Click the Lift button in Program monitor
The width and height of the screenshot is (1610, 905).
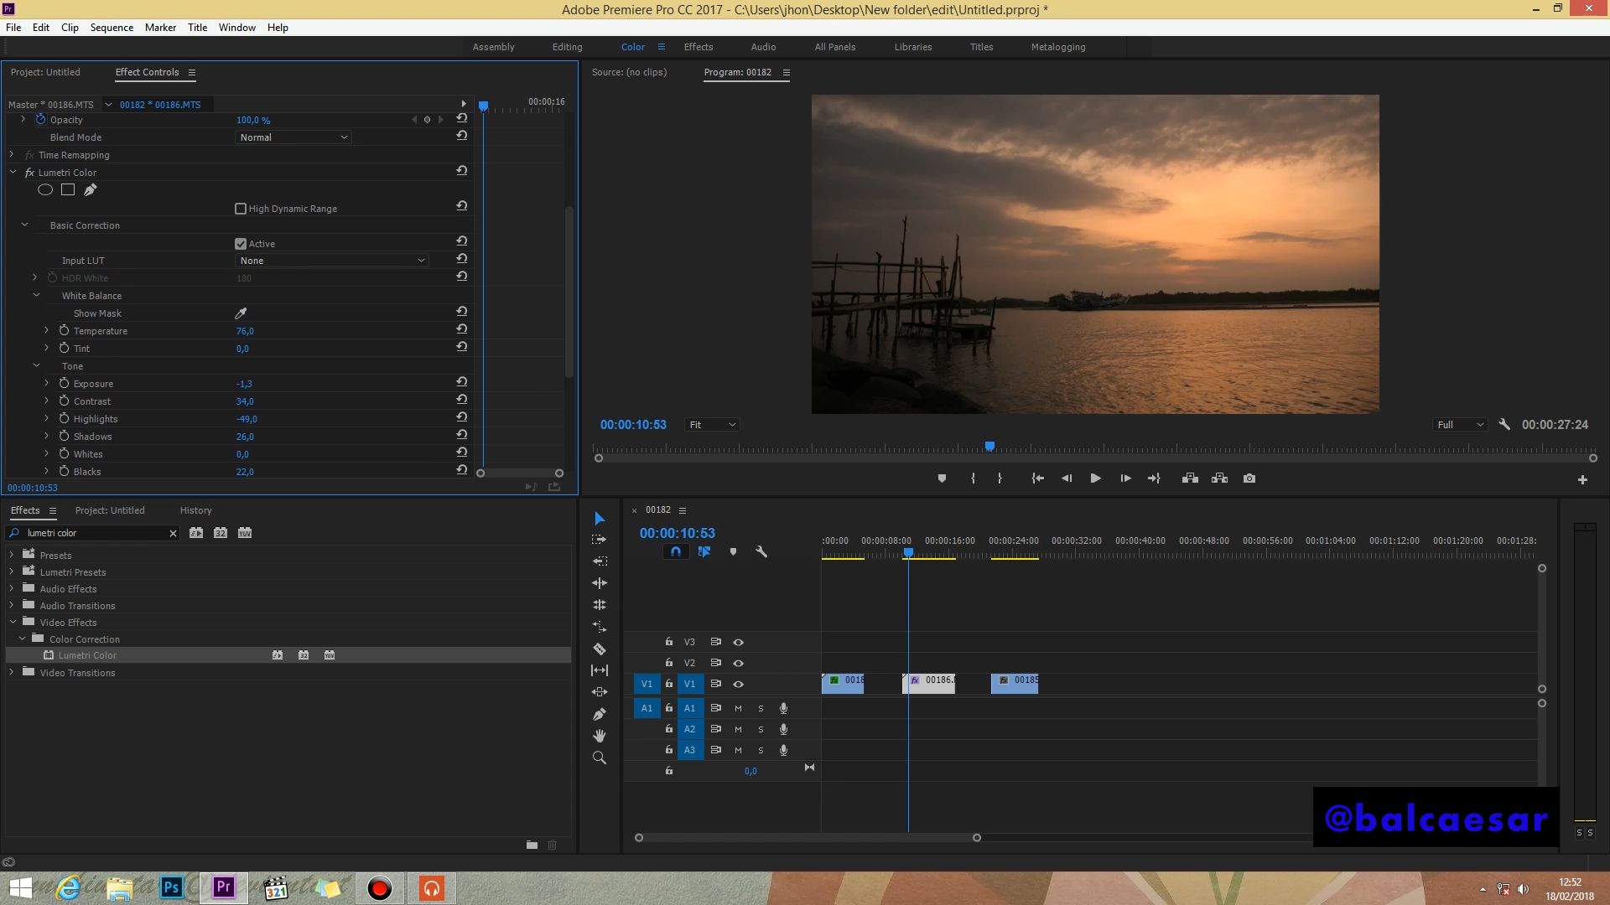pos(1190,478)
